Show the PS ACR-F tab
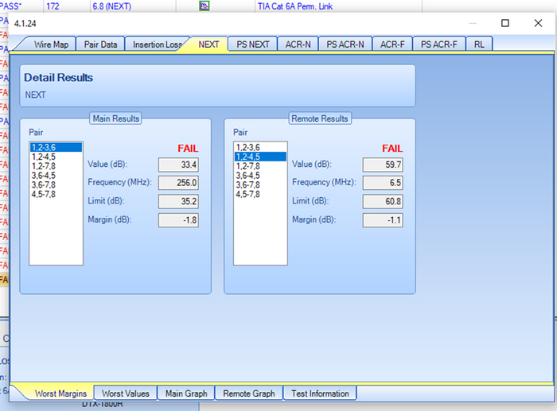Image resolution: width=557 pixels, height=411 pixels. click(x=438, y=45)
